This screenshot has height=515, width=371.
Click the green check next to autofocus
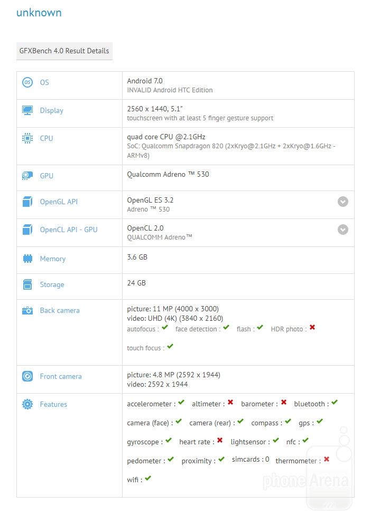(x=165, y=327)
